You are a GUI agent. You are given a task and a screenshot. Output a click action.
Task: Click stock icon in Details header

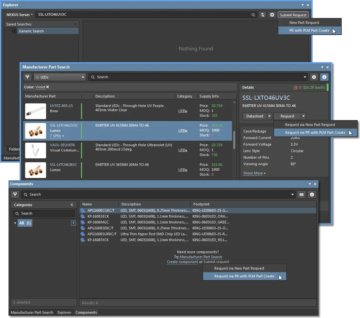[x=296, y=87]
